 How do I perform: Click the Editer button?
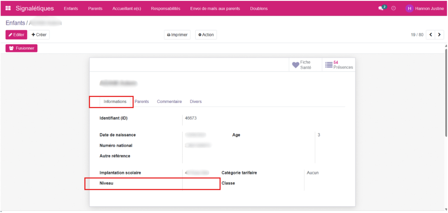[16, 35]
